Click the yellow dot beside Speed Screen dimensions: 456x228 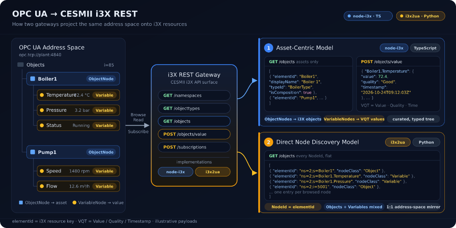42,171
